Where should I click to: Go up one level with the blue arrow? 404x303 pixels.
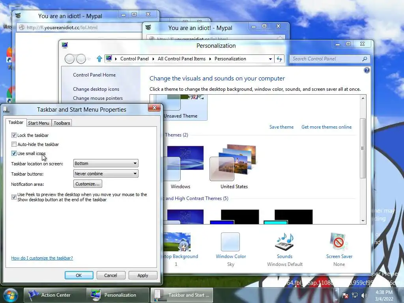pyautogui.click(x=99, y=59)
